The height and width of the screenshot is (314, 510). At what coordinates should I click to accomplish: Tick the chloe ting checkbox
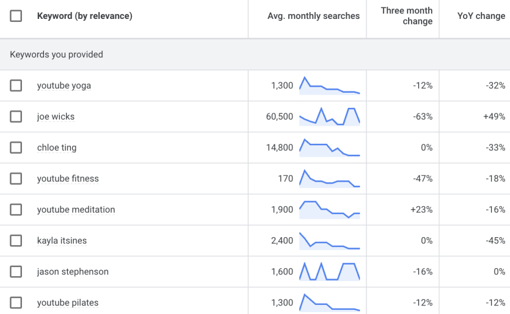click(x=16, y=148)
